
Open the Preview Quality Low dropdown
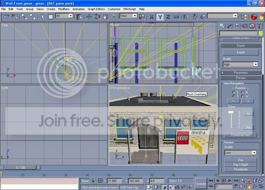[240, 153]
